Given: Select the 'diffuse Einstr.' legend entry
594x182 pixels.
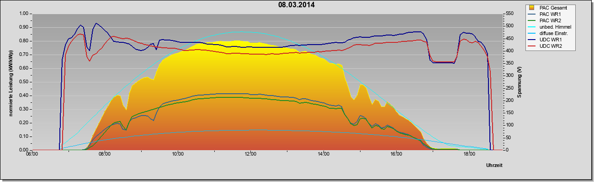Looking at the screenshot, I should (x=553, y=34).
